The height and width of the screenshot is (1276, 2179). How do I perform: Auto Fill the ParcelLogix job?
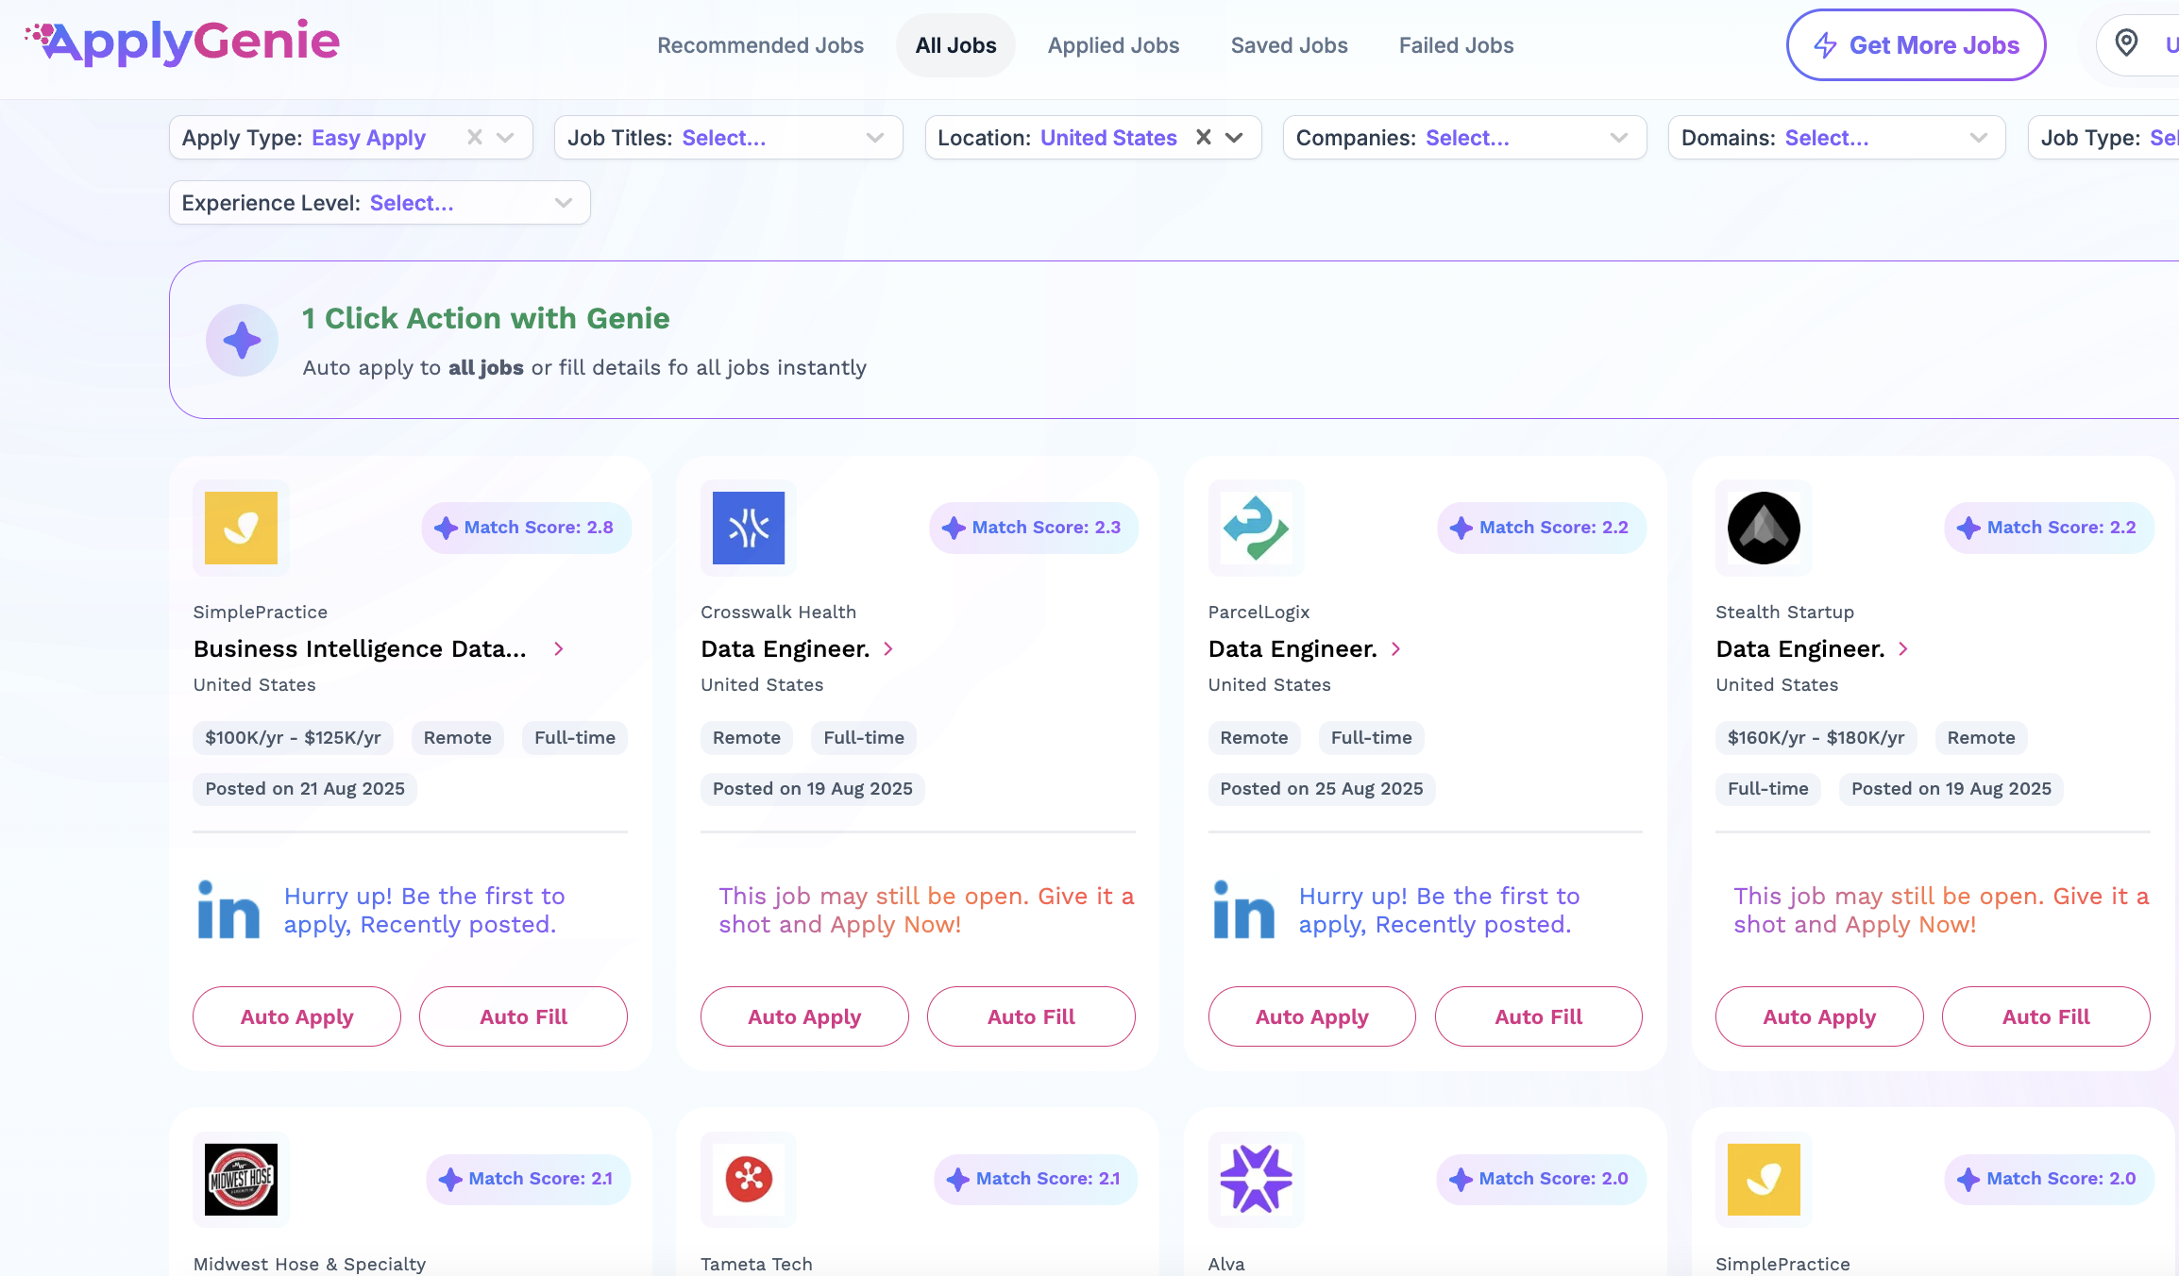click(x=1538, y=1016)
